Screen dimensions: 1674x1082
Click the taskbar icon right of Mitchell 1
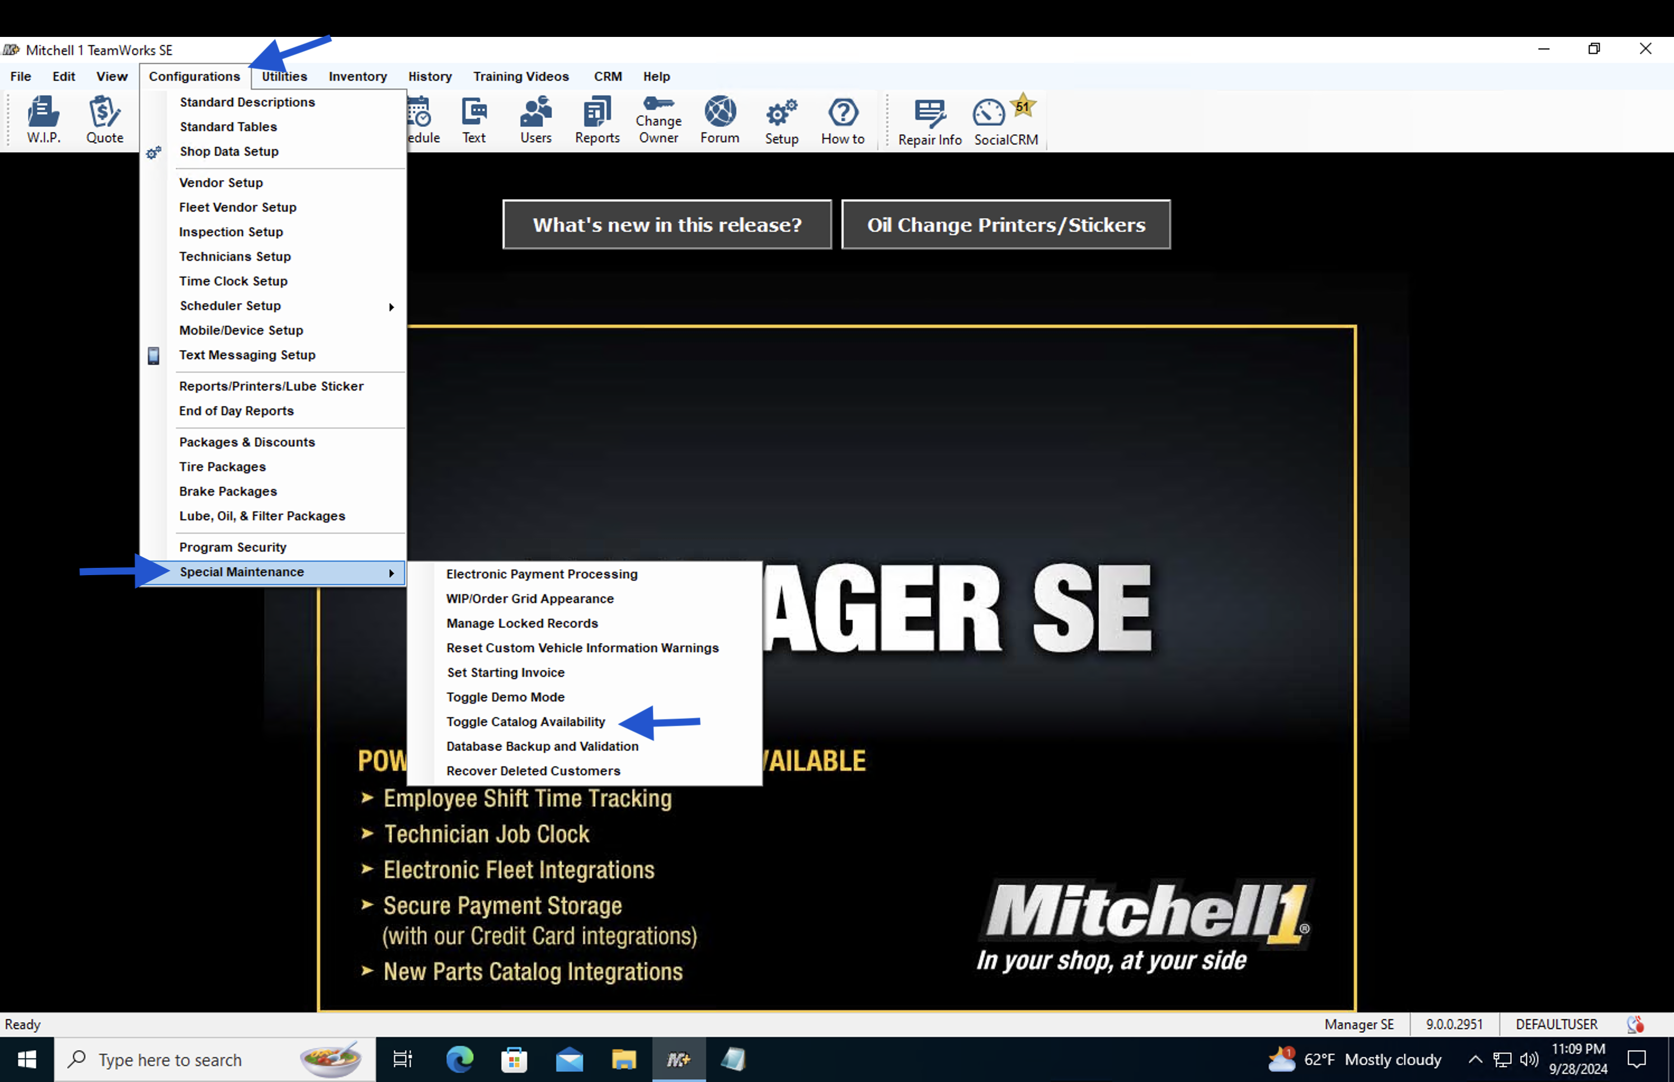733,1059
